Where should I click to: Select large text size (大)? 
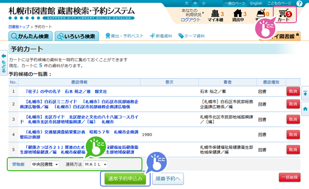point(186,3)
